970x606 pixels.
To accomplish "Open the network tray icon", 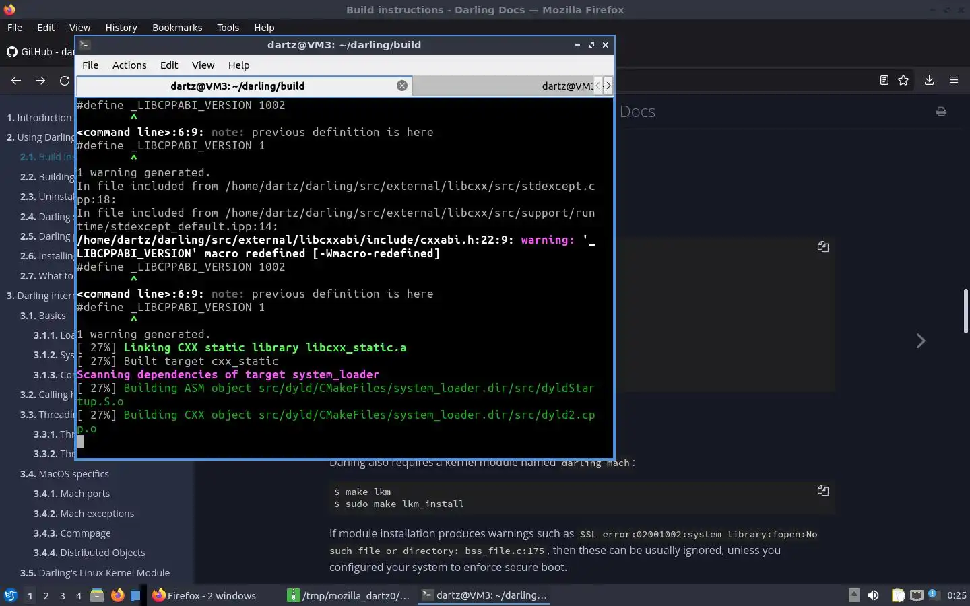I will pyautogui.click(x=917, y=595).
